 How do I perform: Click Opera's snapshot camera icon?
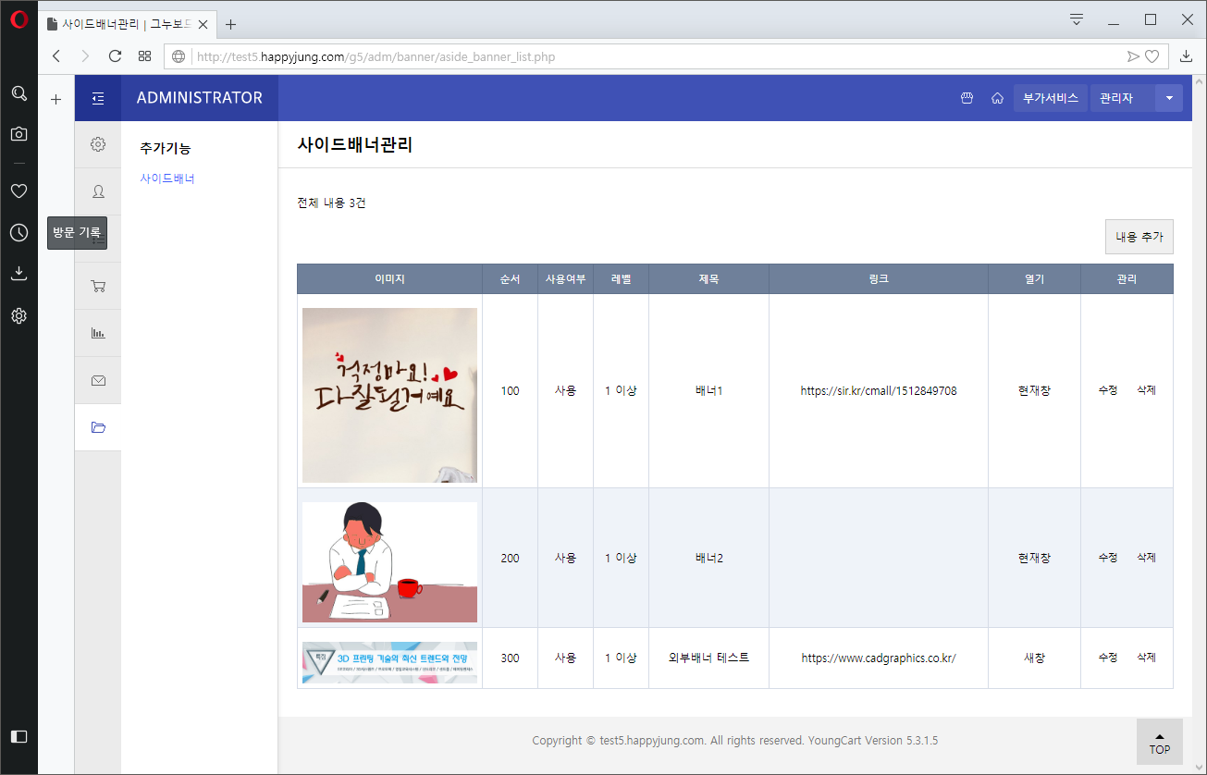tap(18, 133)
